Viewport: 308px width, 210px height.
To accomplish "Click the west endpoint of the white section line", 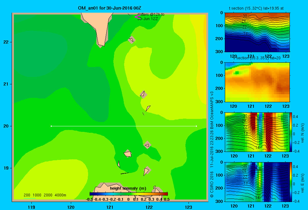I will [51, 126].
